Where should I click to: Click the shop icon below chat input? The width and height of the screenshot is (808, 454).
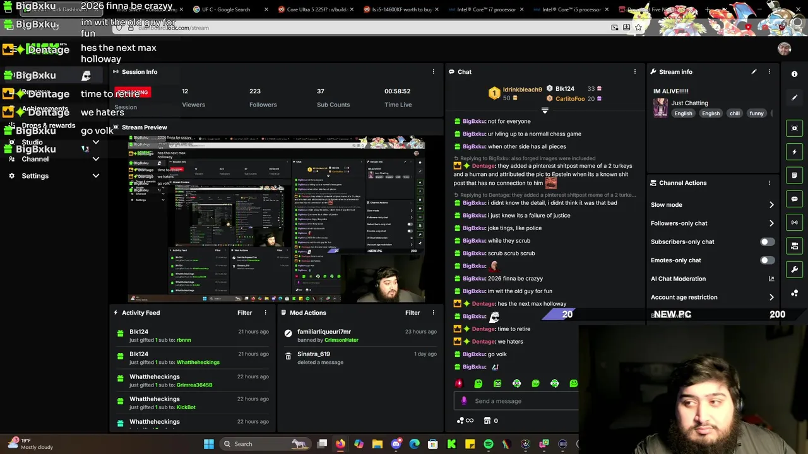(487, 421)
